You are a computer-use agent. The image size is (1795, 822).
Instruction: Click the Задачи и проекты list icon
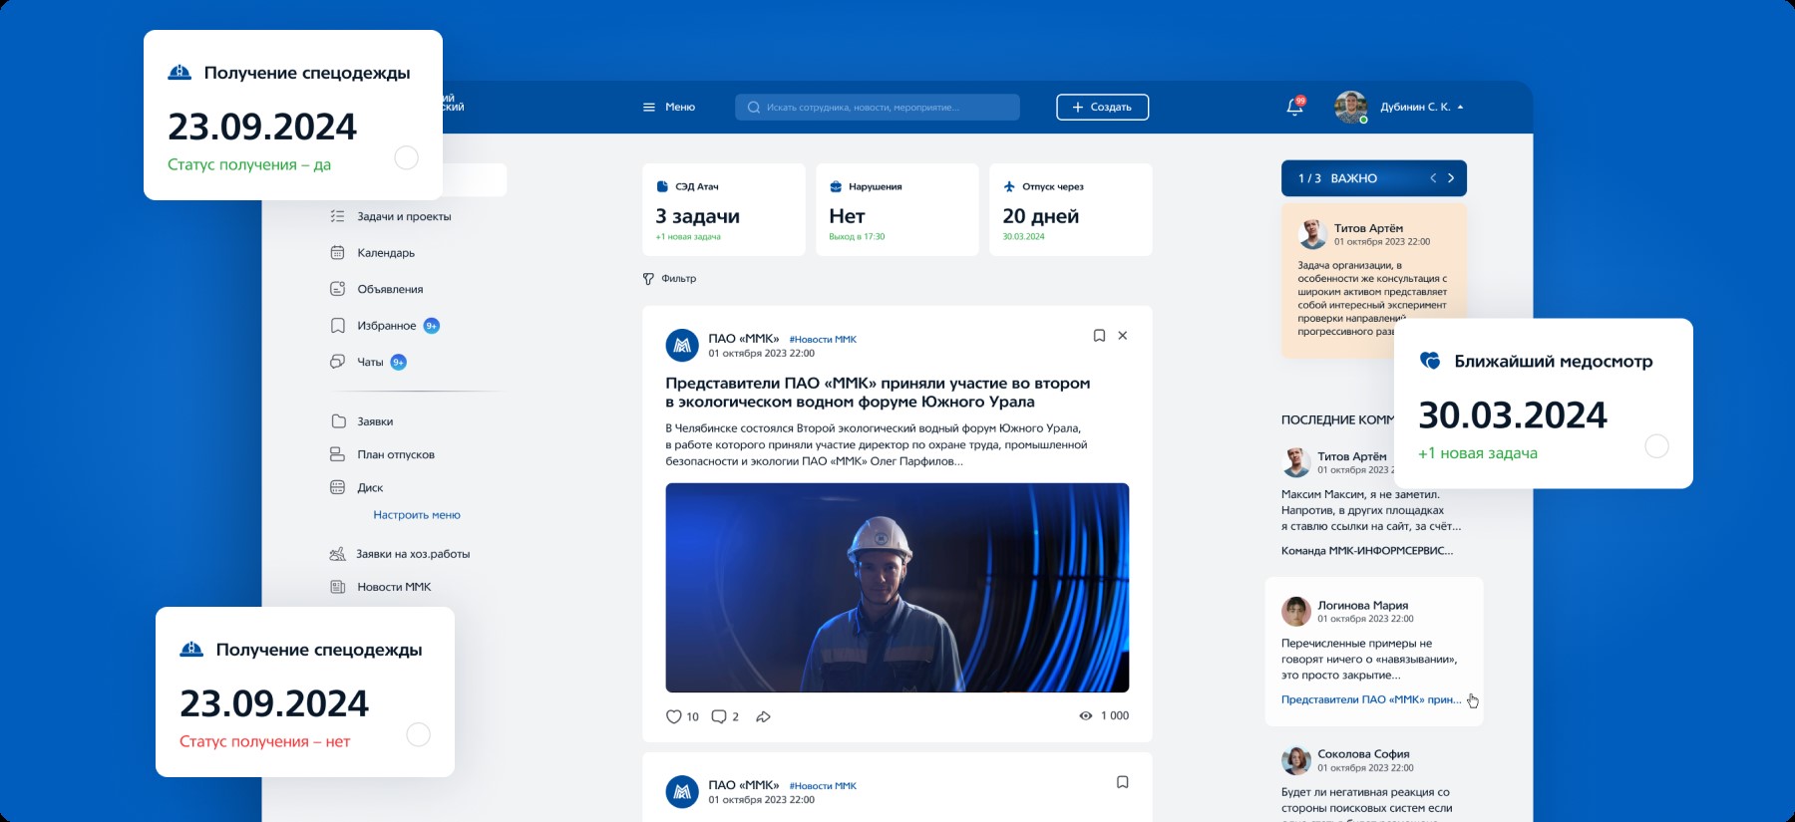point(337,216)
